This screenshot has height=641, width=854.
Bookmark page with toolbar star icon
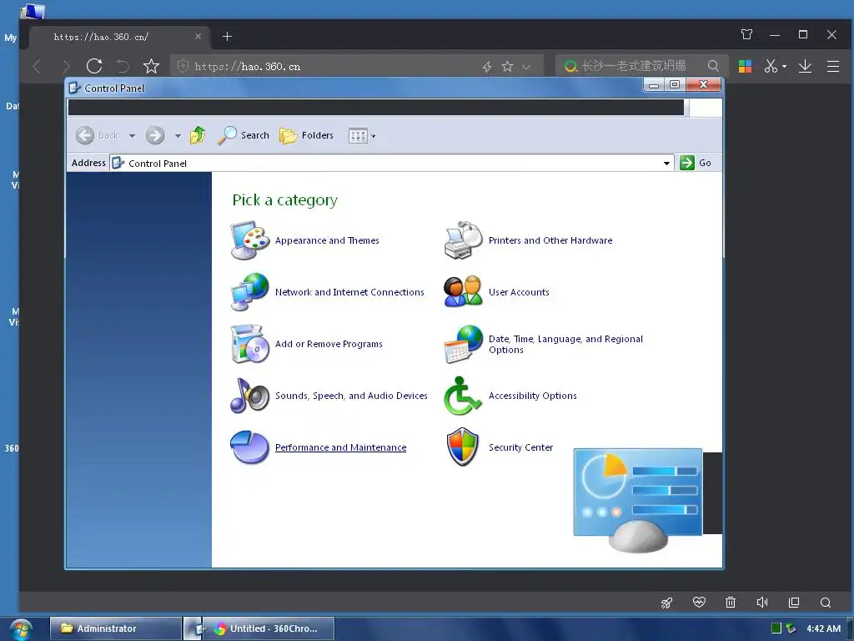tap(151, 67)
